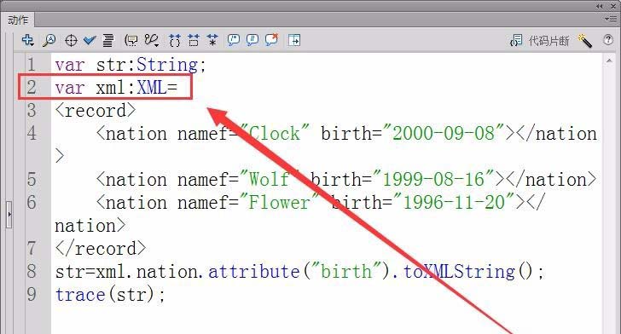The height and width of the screenshot is (334, 621).
Task: Open the 动作 (Actions) panel tab
Action: tap(18, 20)
